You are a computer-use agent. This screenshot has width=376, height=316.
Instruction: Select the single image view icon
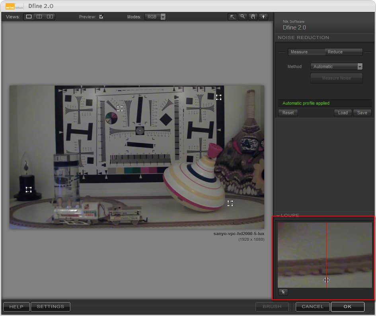[x=29, y=17]
